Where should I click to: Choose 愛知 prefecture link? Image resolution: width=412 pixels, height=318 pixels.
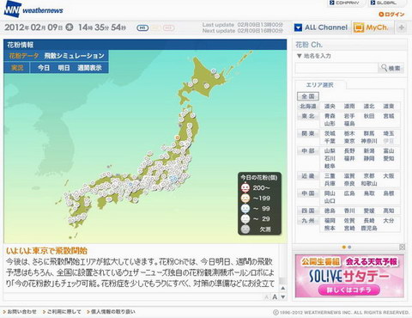(389, 158)
